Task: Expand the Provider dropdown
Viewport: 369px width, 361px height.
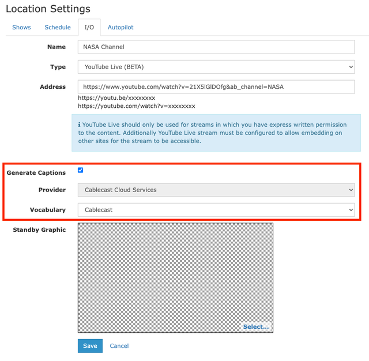Action: click(x=216, y=190)
